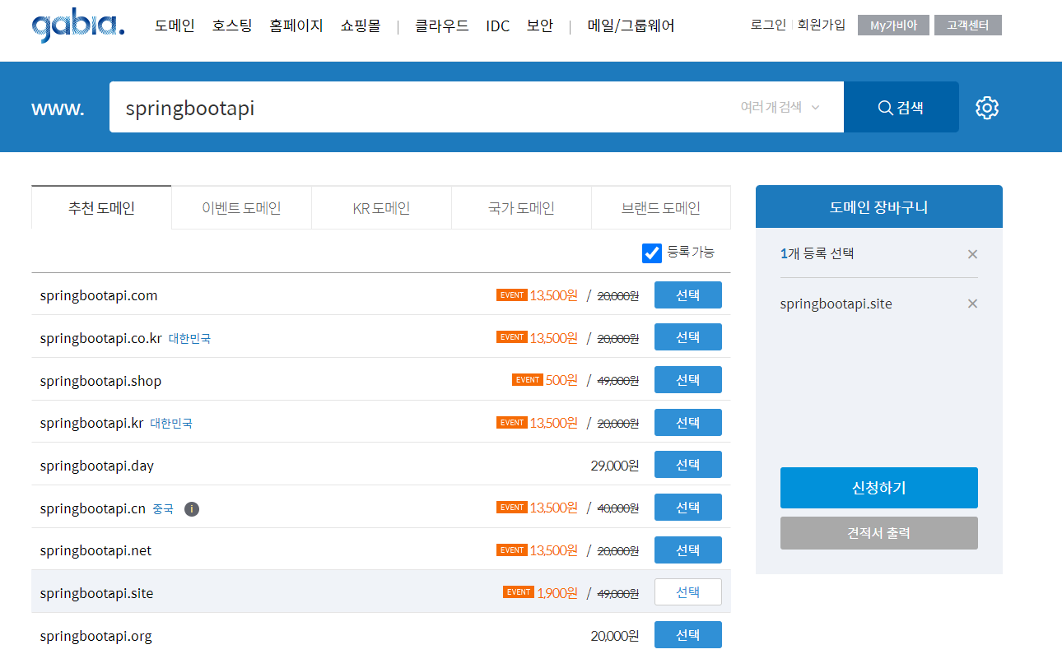
Task: Open the 고객센터 button
Action: (968, 25)
